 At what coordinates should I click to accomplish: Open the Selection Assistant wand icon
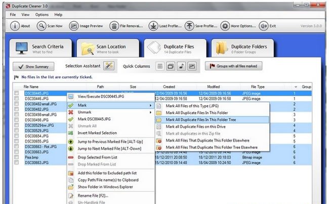109,66
